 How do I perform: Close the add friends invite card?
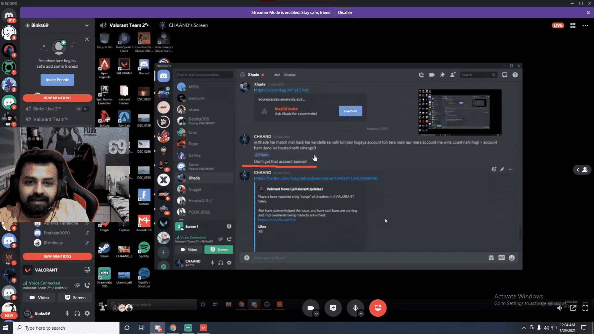87,39
